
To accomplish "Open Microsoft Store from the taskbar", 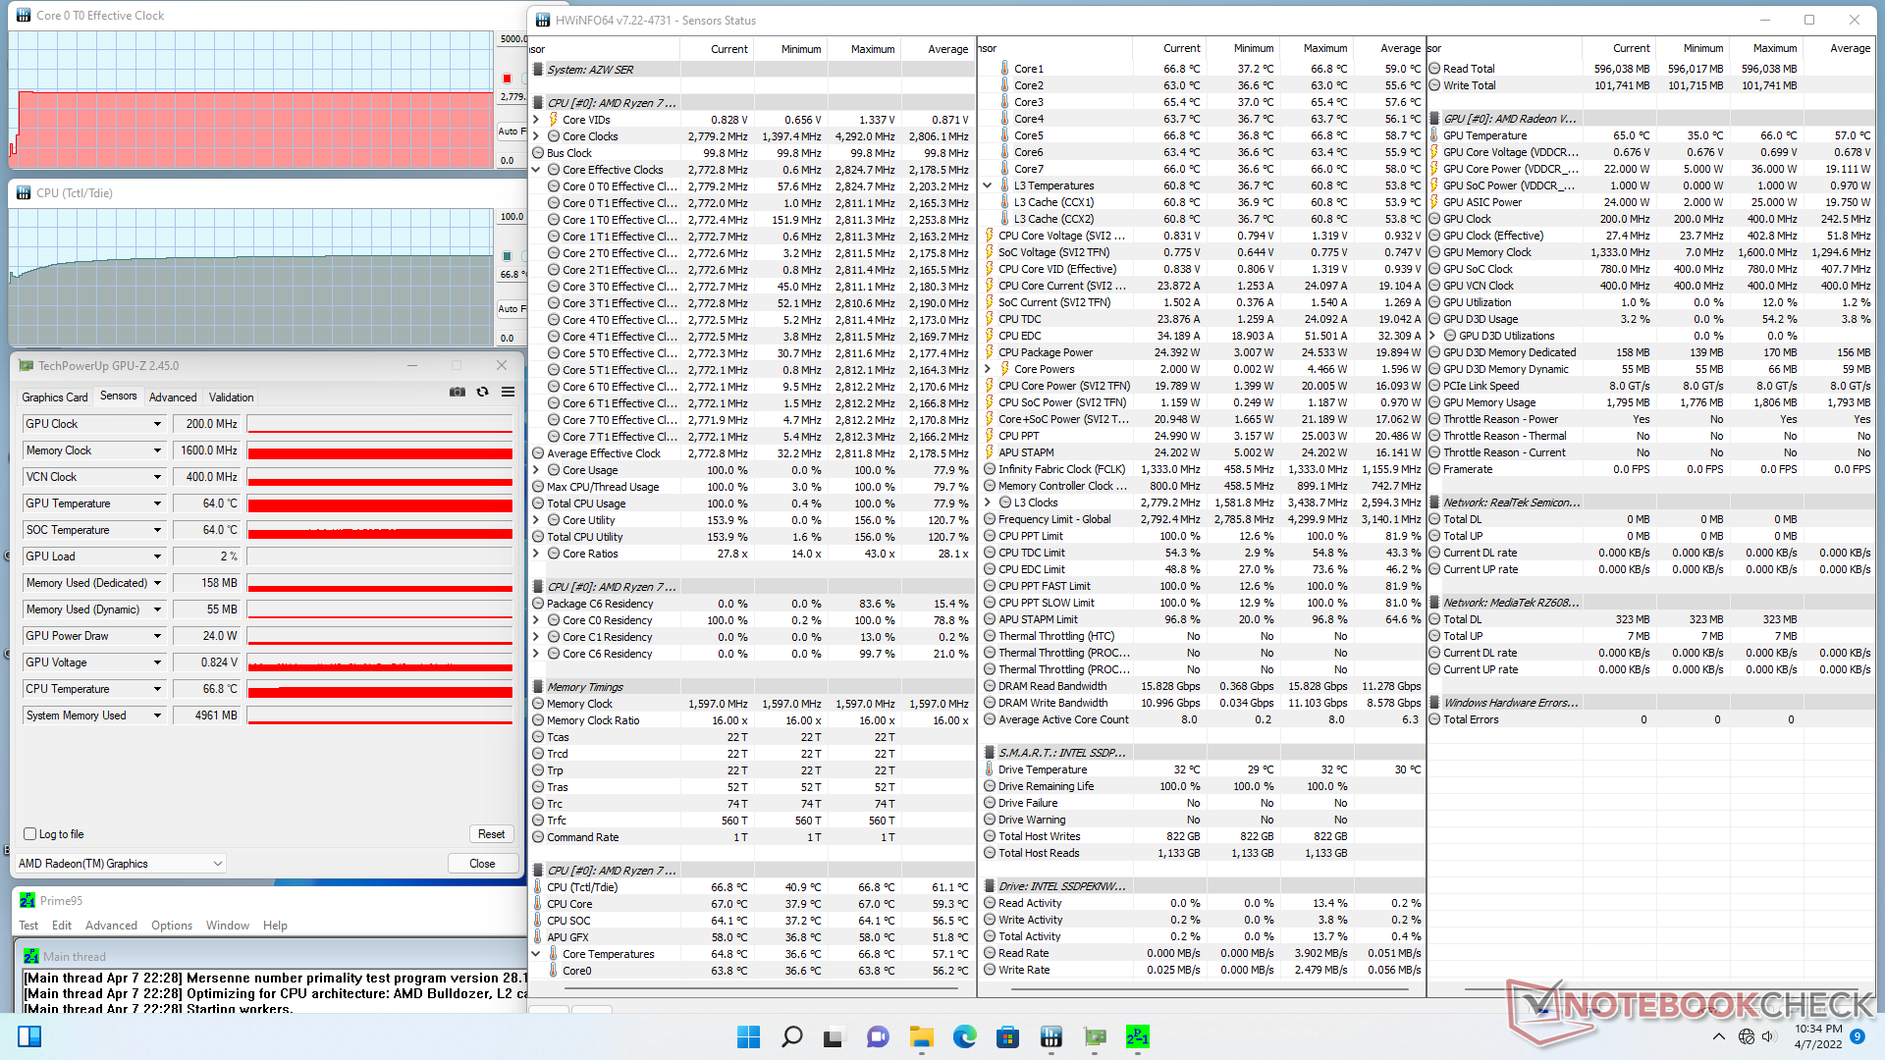I will tap(1007, 1036).
